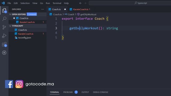Screen dimensions: 171x96
Task: Open the Explorer view in activity bar
Action: coord(4,10)
